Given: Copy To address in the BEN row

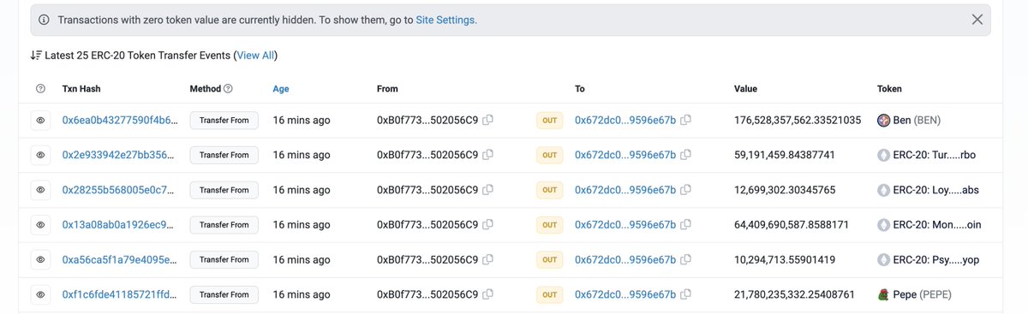Looking at the screenshot, I should click(x=686, y=121).
